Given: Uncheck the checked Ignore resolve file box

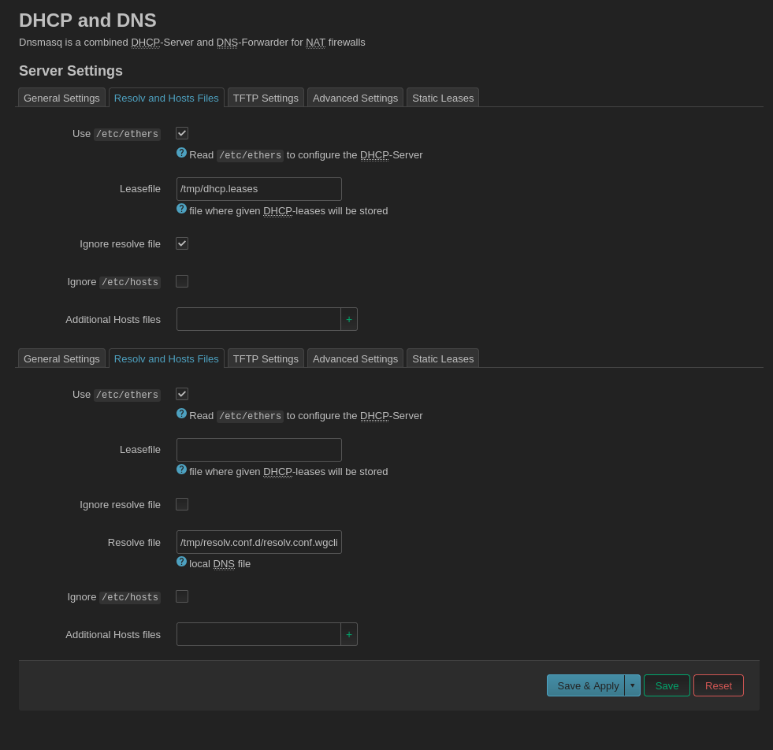Looking at the screenshot, I should point(182,243).
